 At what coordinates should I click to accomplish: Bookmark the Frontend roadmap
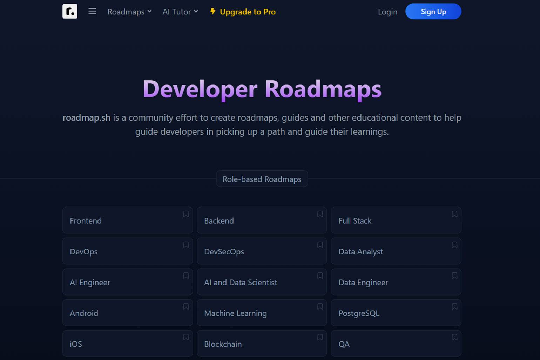[x=186, y=214]
